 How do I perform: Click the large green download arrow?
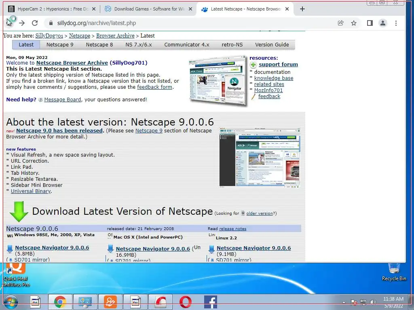tap(19, 212)
